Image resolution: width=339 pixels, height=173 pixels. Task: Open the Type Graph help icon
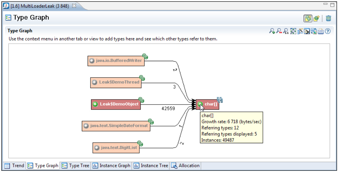click(328, 31)
